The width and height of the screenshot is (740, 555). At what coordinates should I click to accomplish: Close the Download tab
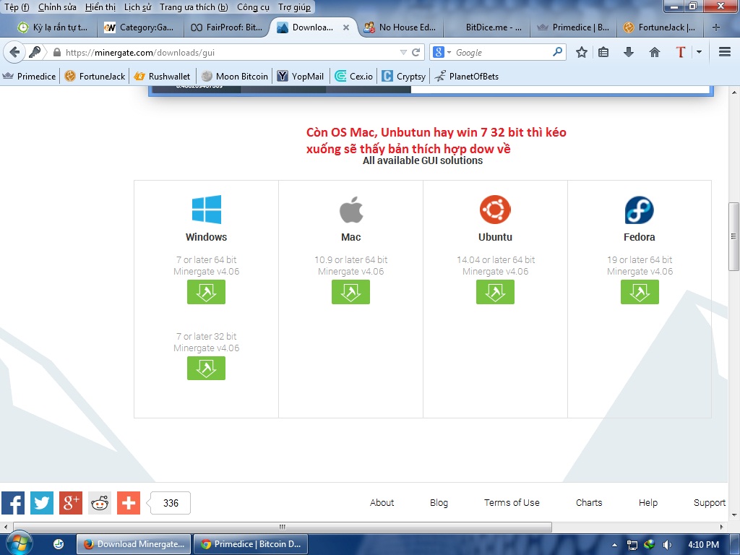pyautogui.click(x=346, y=27)
